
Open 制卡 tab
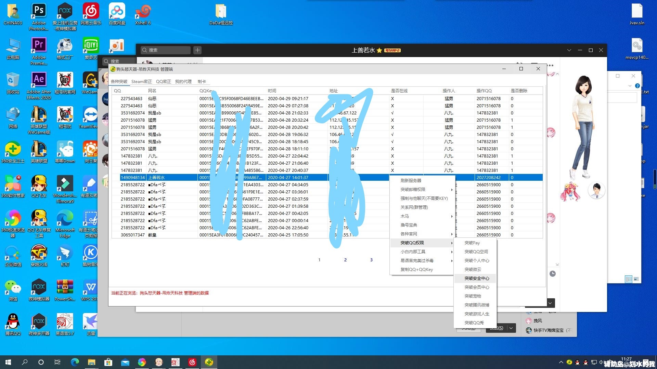[202, 82]
